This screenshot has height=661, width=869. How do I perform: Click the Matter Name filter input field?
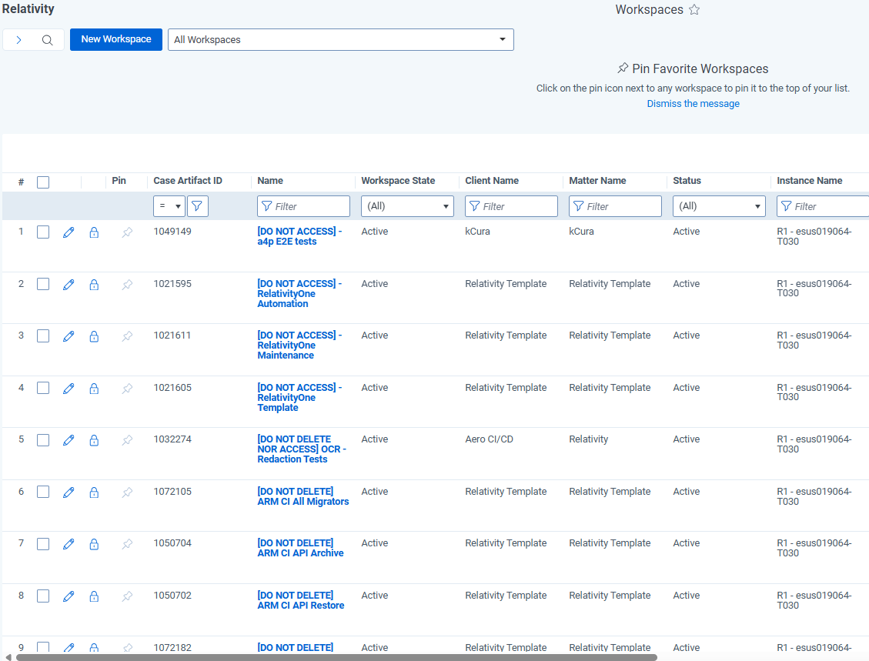(x=615, y=206)
